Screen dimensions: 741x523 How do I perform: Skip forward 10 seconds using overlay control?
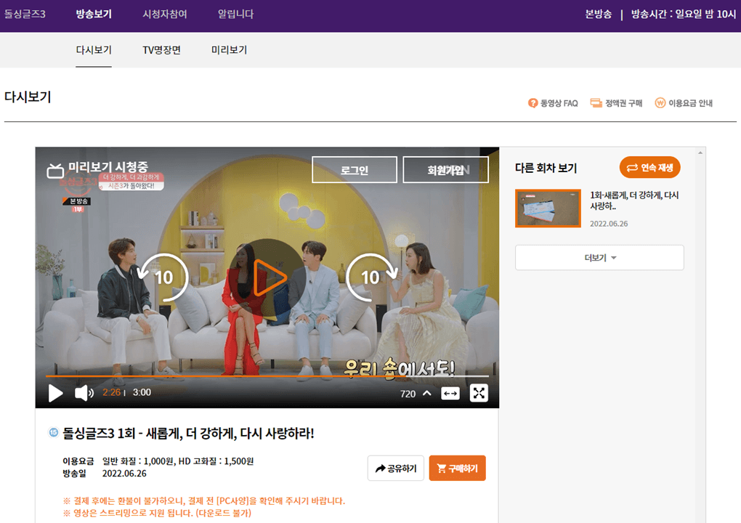click(371, 277)
